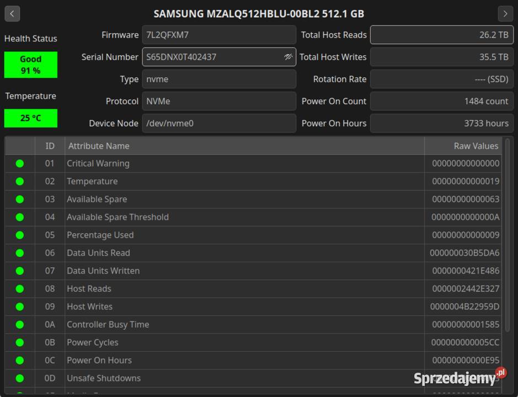Click raw value 00000000000000
Image resolution: width=518 pixels, height=397 pixels.
pos(466,164)
